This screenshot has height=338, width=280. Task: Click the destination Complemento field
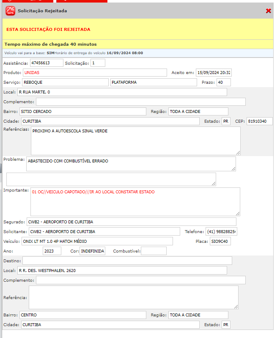(x=141, y=280)
